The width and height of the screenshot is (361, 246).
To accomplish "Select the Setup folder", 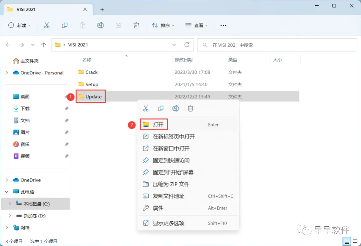I will coord(92,84).
